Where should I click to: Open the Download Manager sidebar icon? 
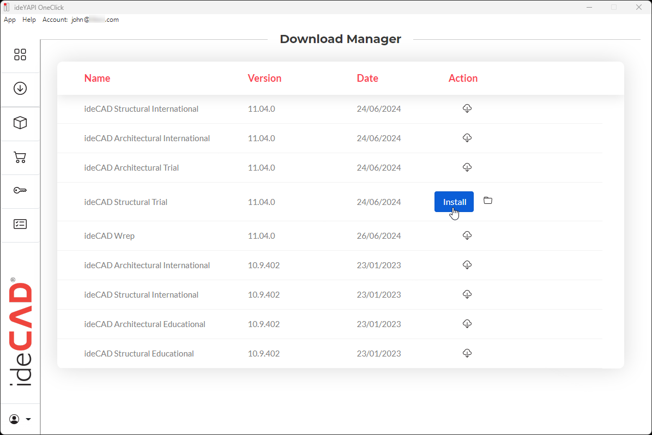coord(20,88)
